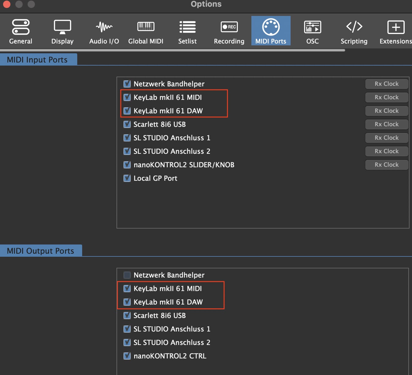Enable Netzwerk Bandhelper output port checkbox
Viewport: 412px width, 375px height.
[127, 275]
